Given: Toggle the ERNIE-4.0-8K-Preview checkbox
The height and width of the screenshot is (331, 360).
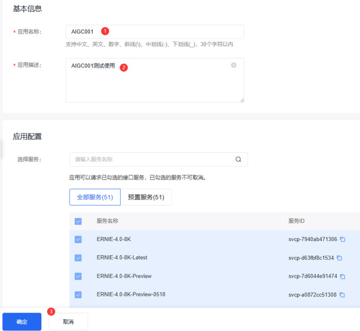Looking at the screenshot, I should tap(78, 276).
